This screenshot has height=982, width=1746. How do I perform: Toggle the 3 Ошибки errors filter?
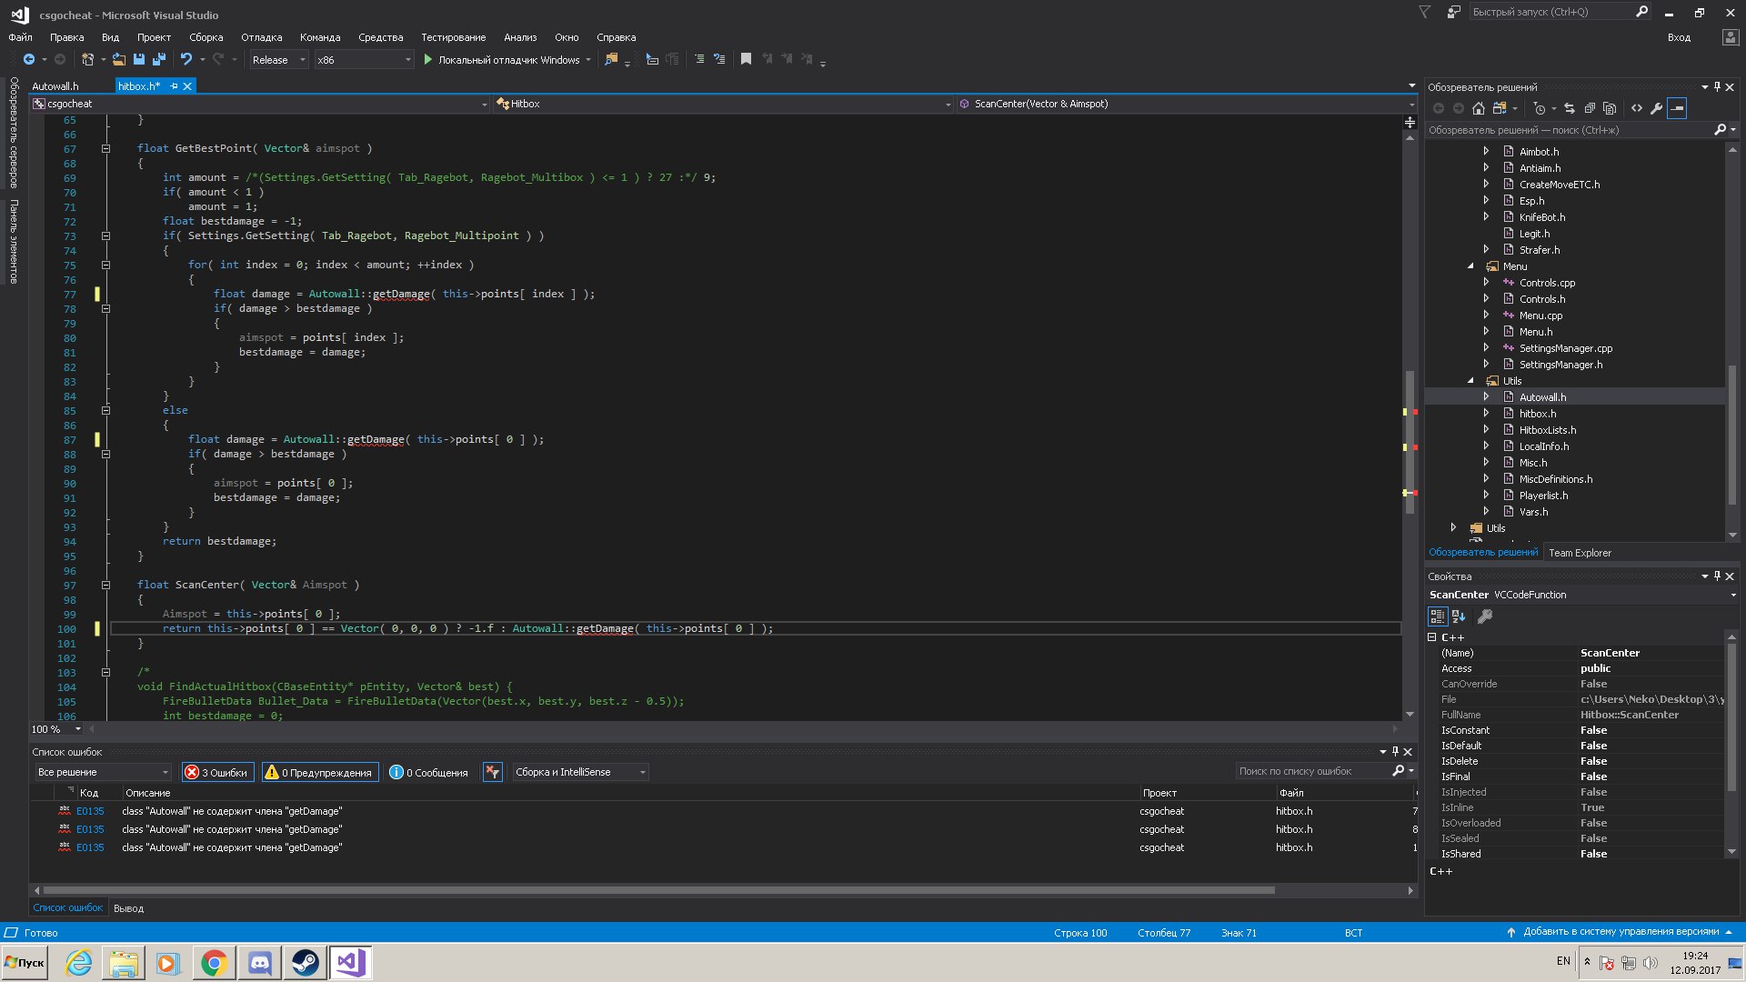point(216,772)
